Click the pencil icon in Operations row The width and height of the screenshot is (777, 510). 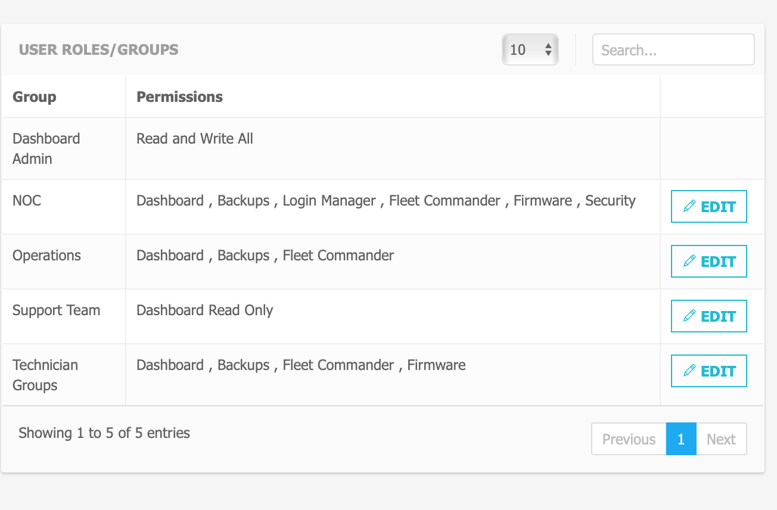point(689,261)
